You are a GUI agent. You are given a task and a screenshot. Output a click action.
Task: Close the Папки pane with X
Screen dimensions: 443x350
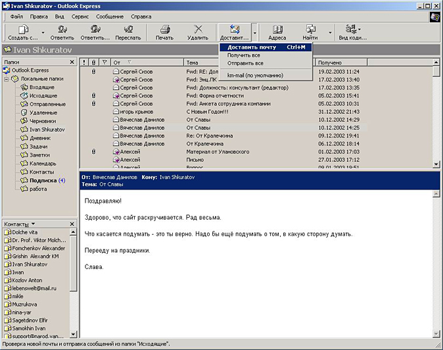coord(73,62)
